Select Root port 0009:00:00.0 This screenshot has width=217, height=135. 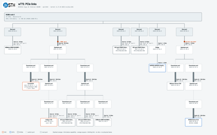tap(184, 32)
